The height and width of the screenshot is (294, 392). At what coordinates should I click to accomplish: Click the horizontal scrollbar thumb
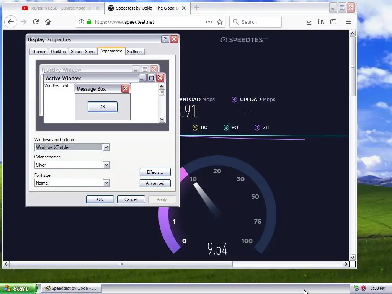click(121, 264)
